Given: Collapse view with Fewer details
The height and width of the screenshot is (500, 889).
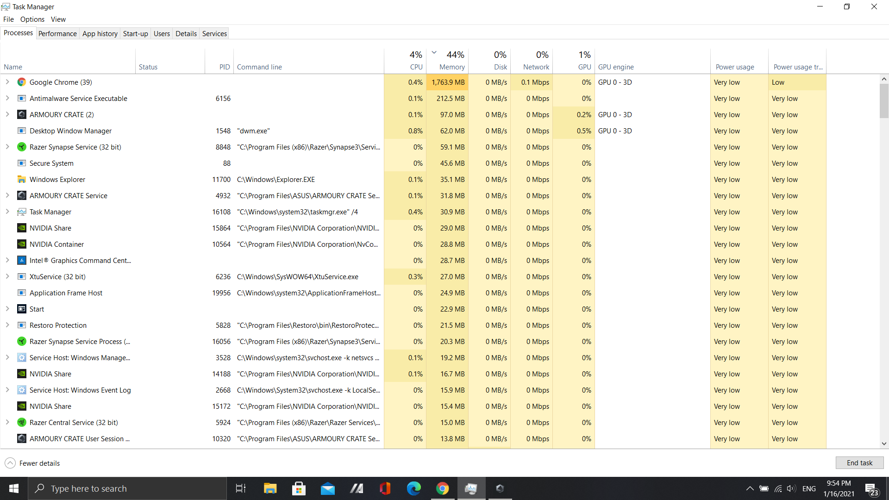Looking at the screenshot, I should tap(32, 463).
